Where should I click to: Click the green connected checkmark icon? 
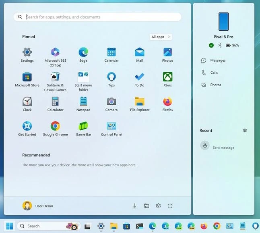point(211,45)
